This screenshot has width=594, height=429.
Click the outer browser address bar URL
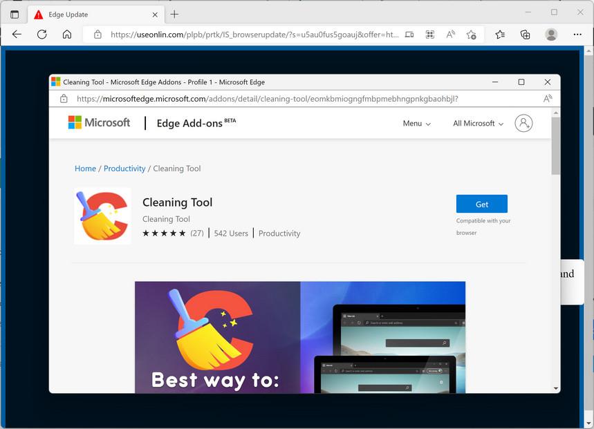coord(254,35)
